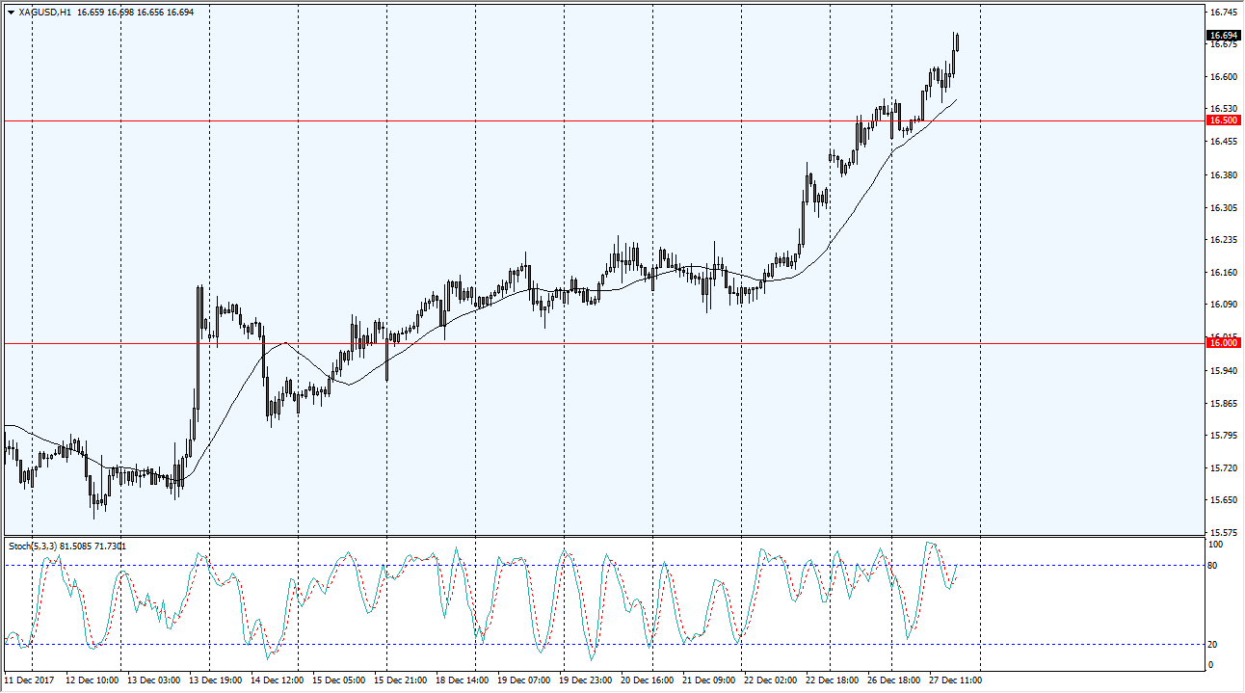Select the red 16.000 price level tag
The width and height of the screenshot is (1245, 693).
point(1223,343)
